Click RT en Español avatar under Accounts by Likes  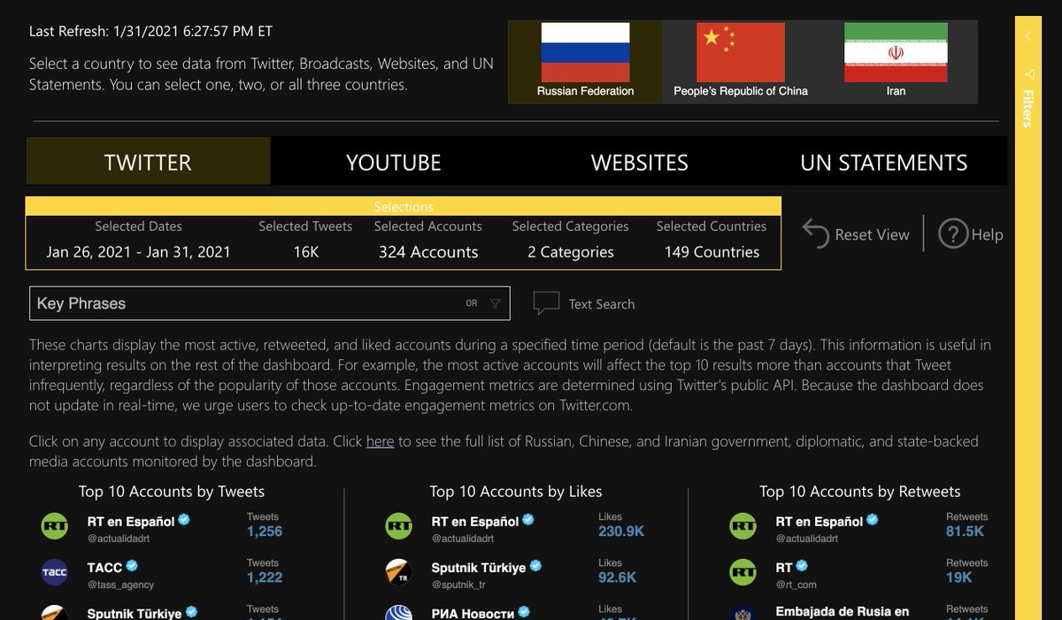tap(398, 527)
